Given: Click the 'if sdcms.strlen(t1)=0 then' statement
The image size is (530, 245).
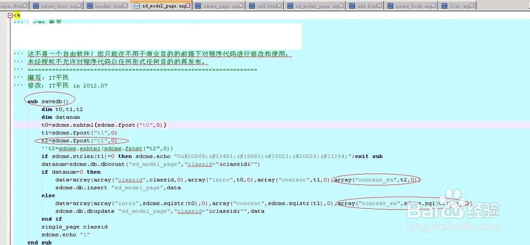Looking at the screenshot, I should [x=87, y=156].
